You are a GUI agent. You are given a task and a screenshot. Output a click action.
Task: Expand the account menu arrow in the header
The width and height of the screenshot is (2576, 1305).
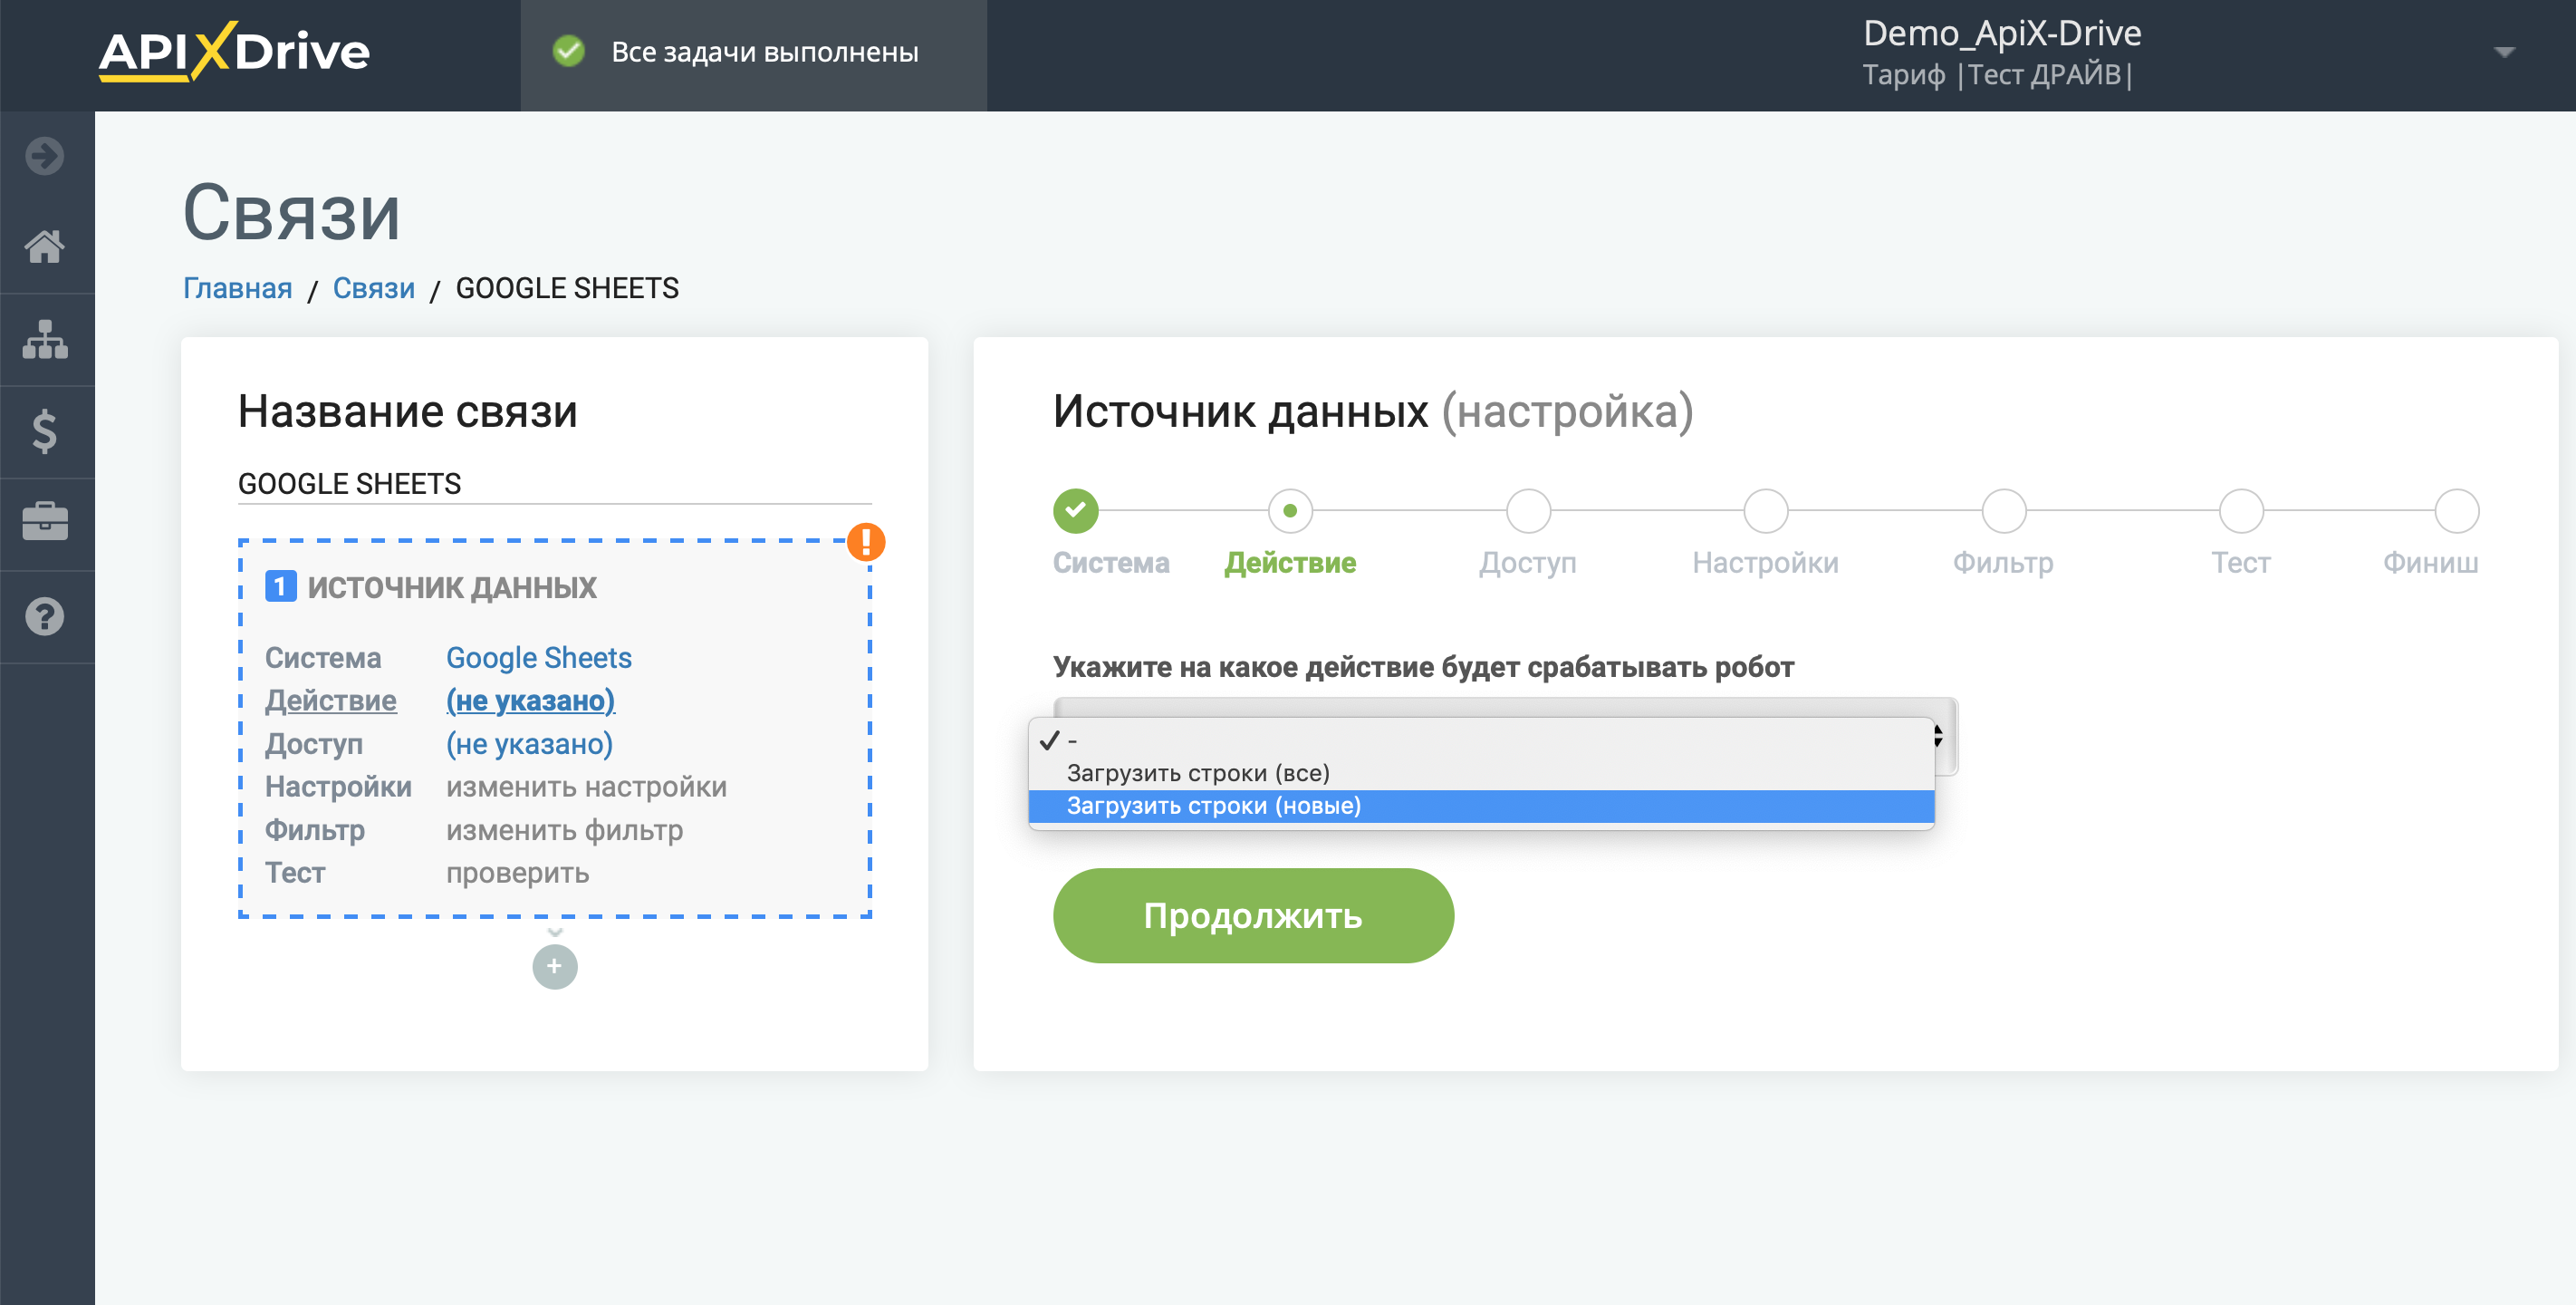(x=2504, y=52)
